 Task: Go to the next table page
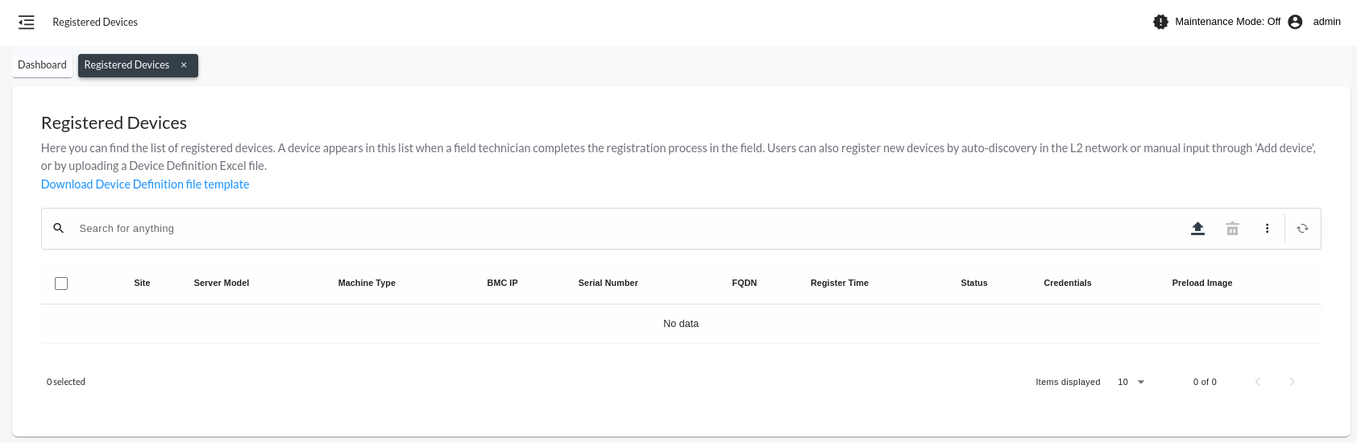click(x=1292, y=382)
